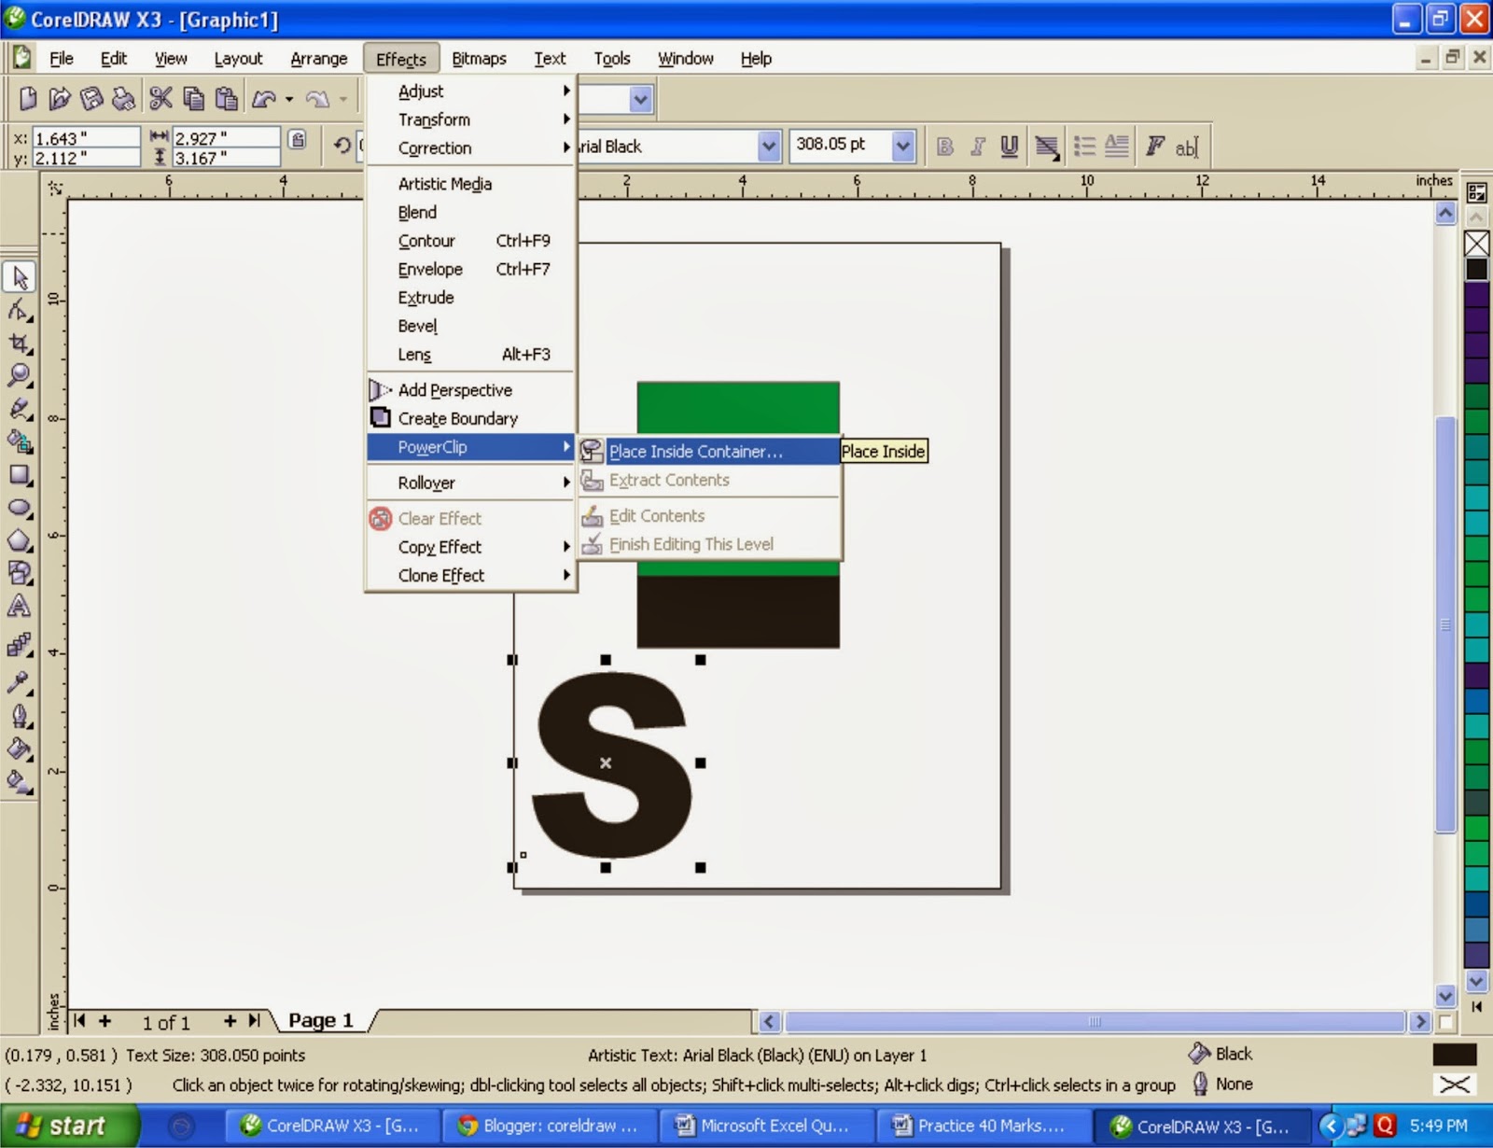Open the font list showing Arial Black
Viewport: 1493px width, 1148px height.
(x=767, y=147)
